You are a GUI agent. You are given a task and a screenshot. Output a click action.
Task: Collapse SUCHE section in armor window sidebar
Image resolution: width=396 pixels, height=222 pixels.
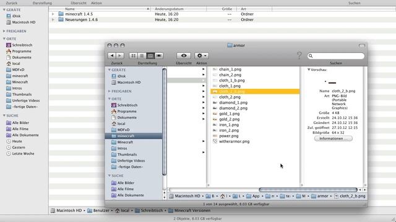110,175
